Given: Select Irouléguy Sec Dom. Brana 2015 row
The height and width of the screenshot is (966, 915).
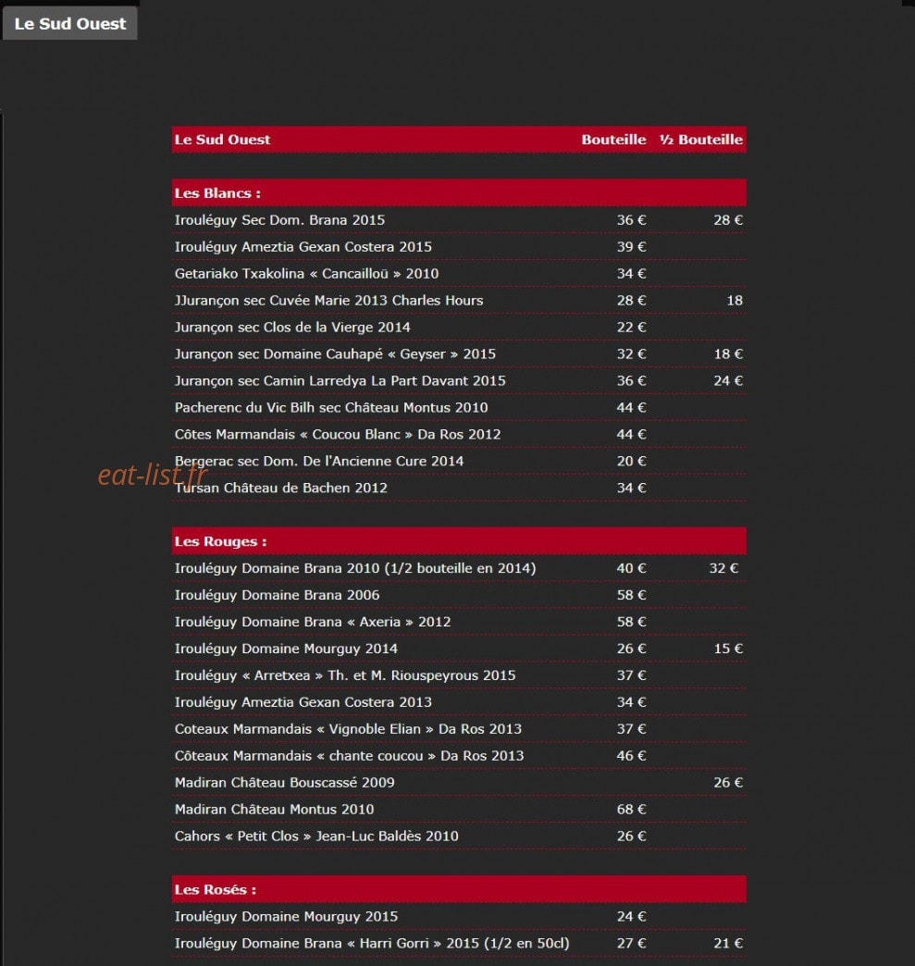Looking at the screenshot, I should [458, 220].
